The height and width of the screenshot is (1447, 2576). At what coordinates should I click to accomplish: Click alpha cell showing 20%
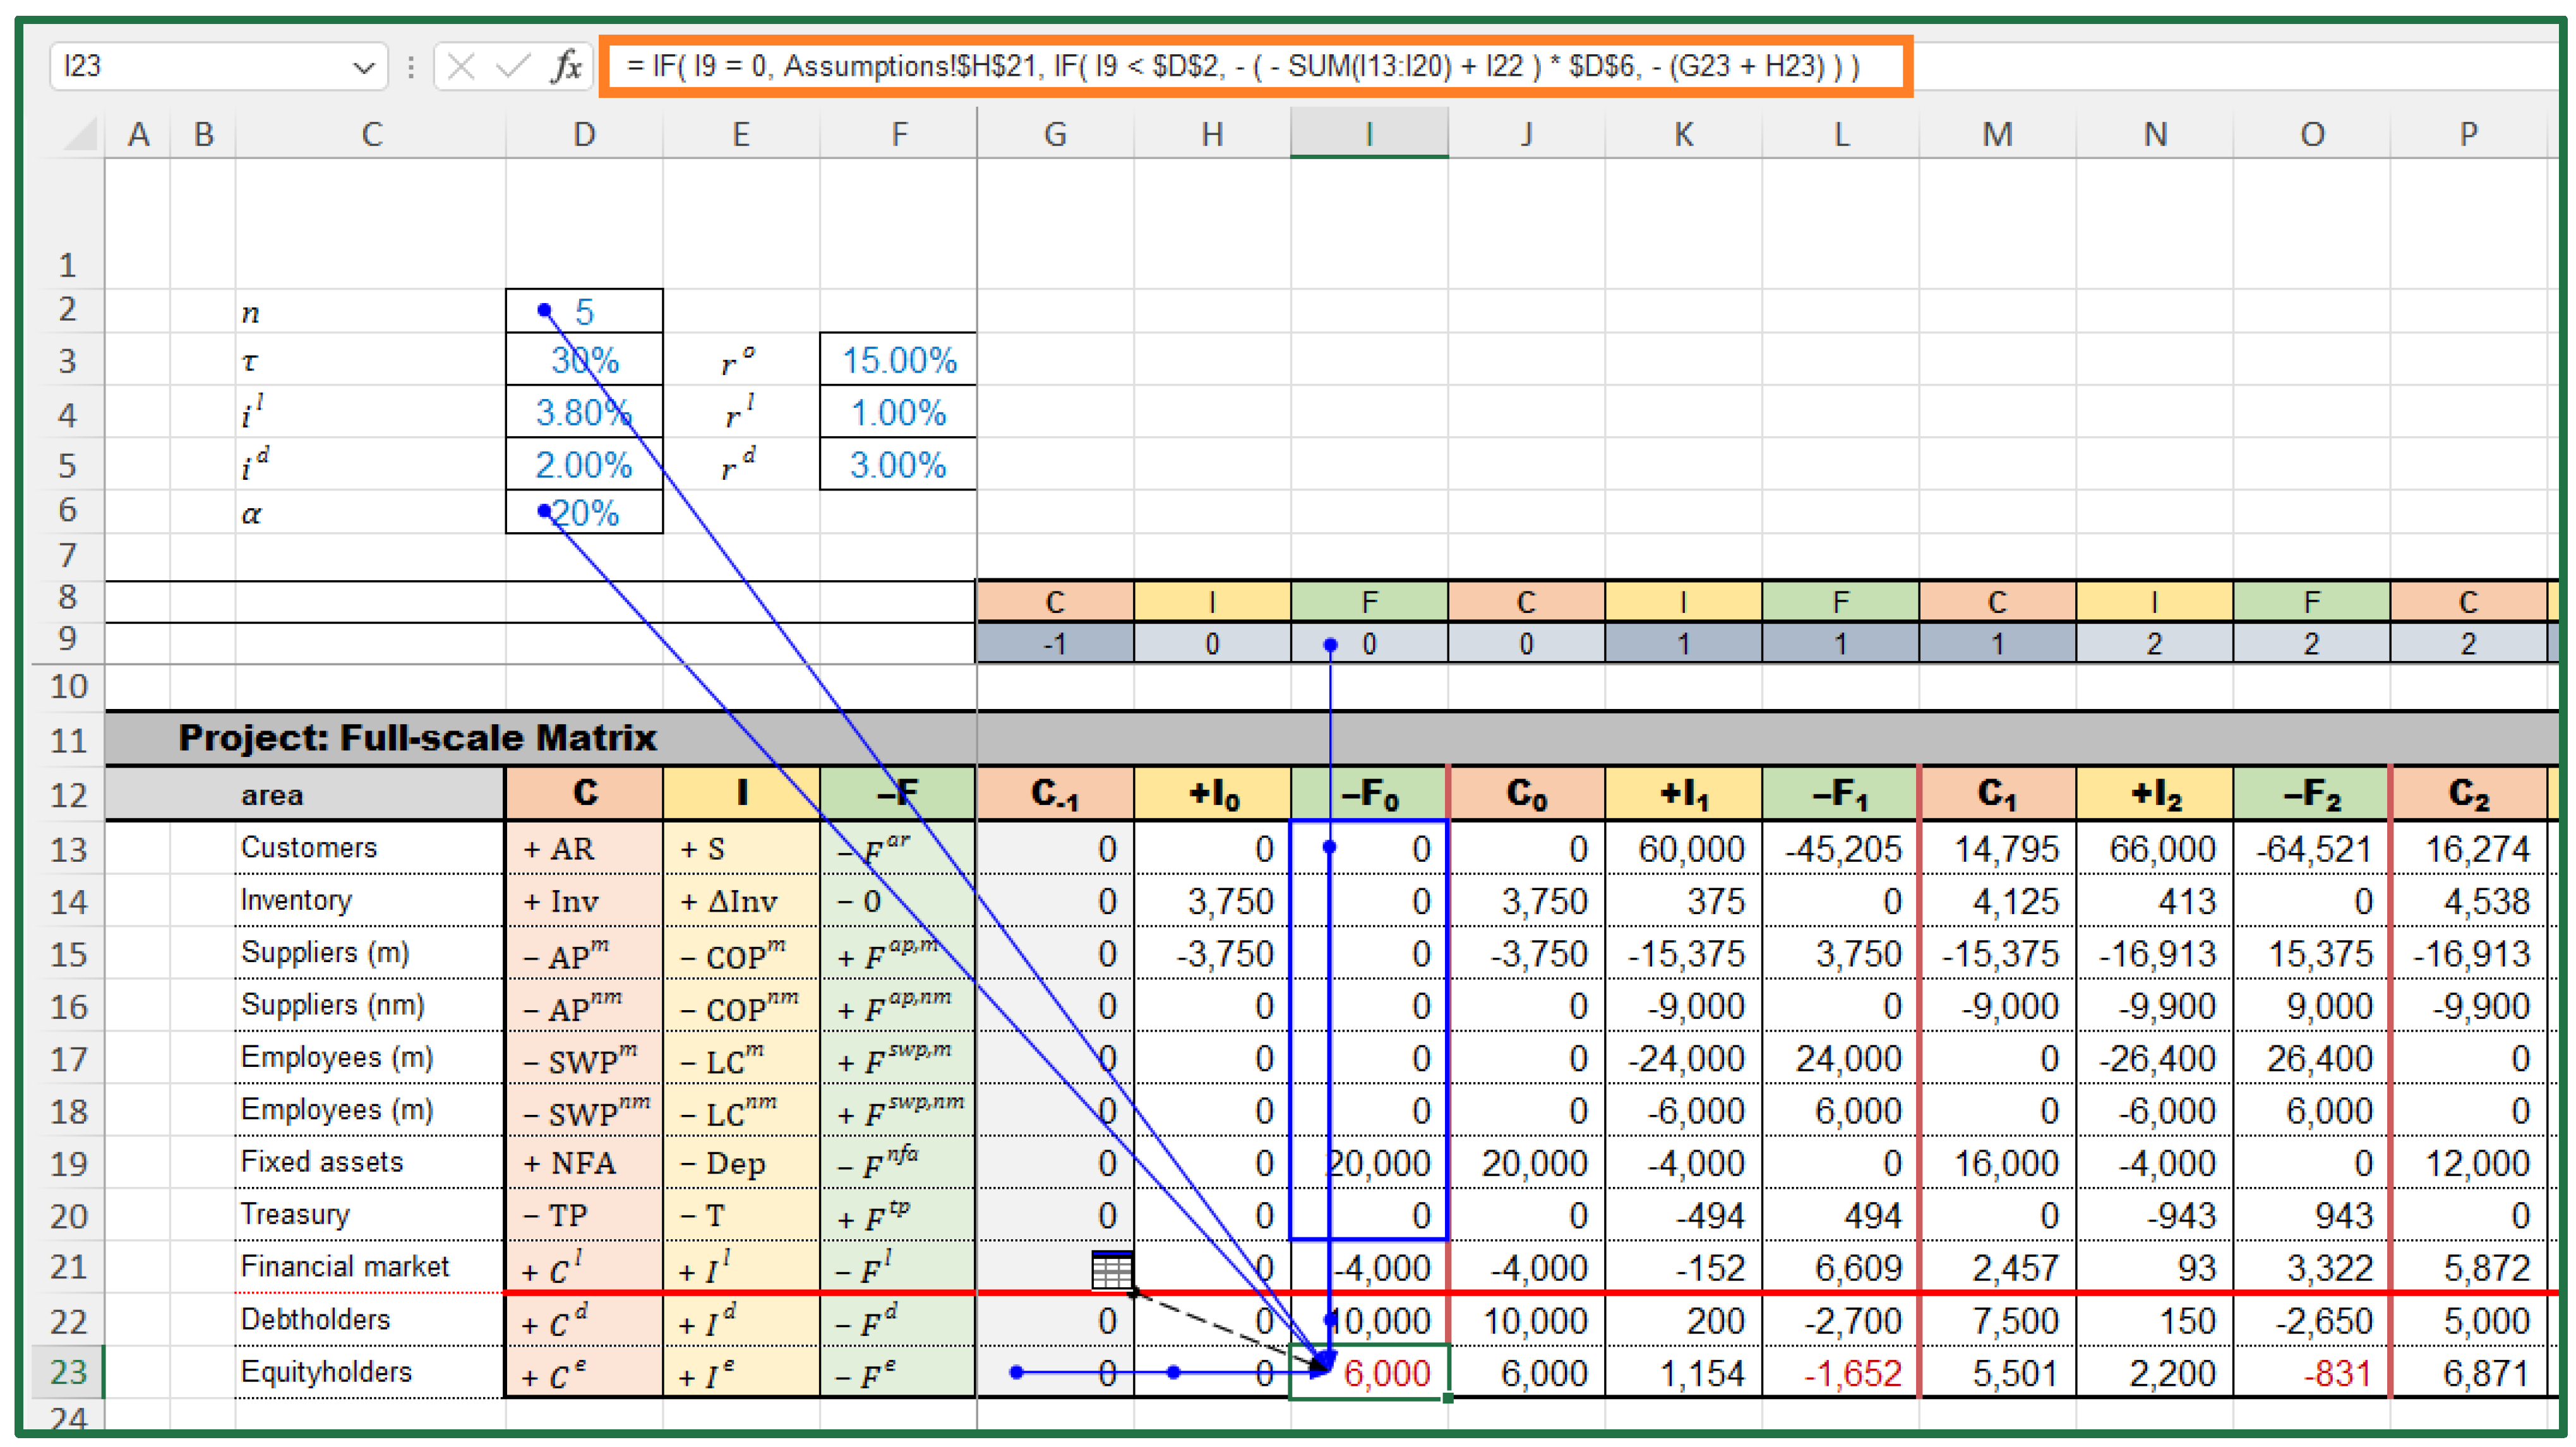coord(584,512)
